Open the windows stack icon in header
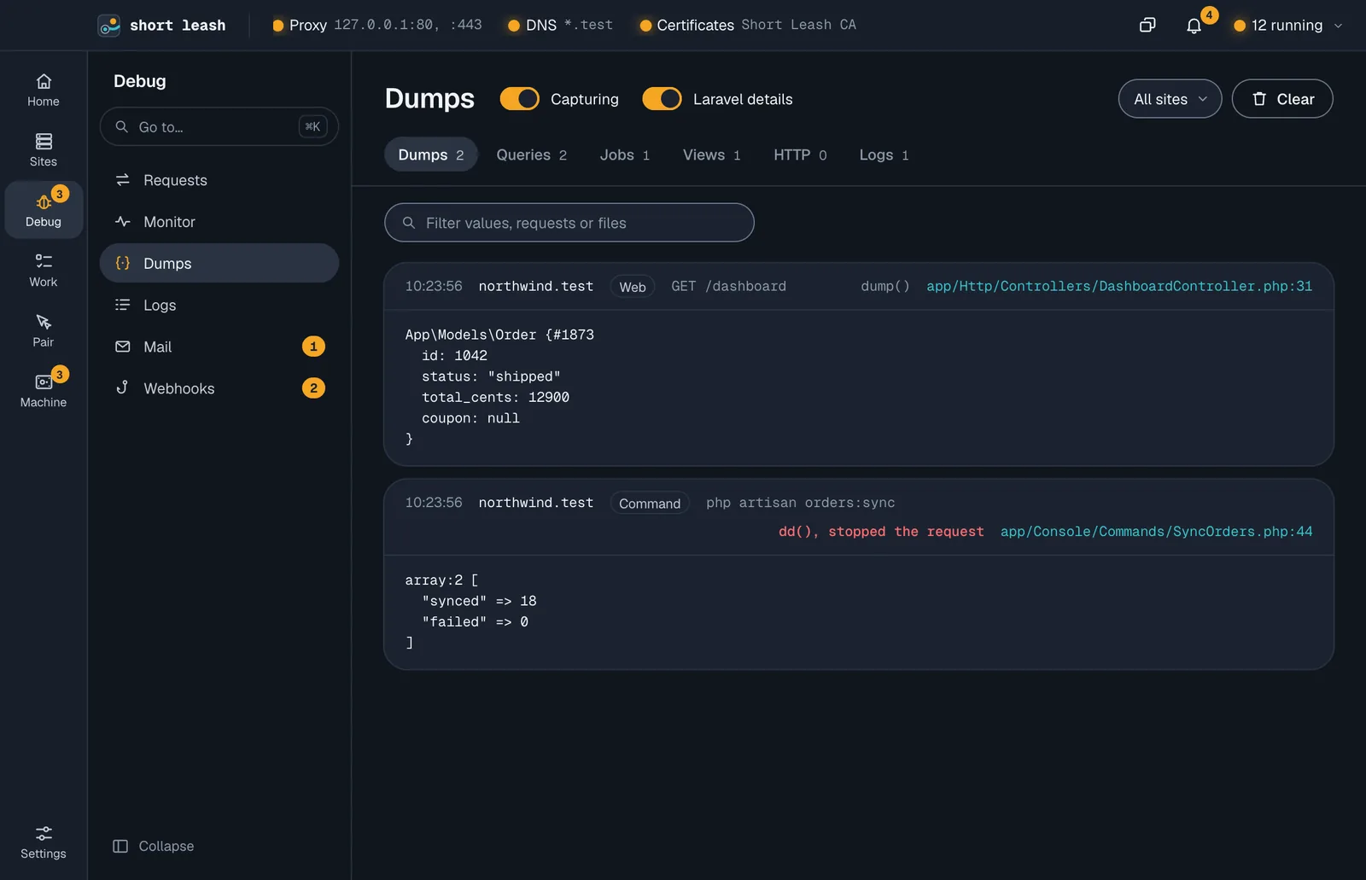 click(1147, 26)
